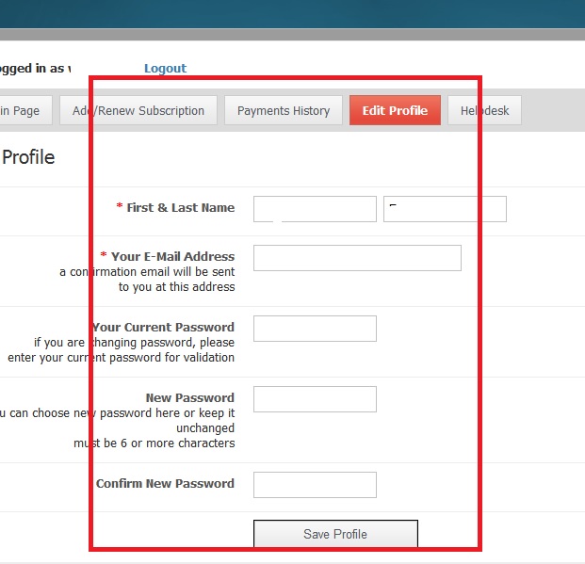585x564 pixels.
Task: Click the "Confirm New Password" label
Action: 165,484
